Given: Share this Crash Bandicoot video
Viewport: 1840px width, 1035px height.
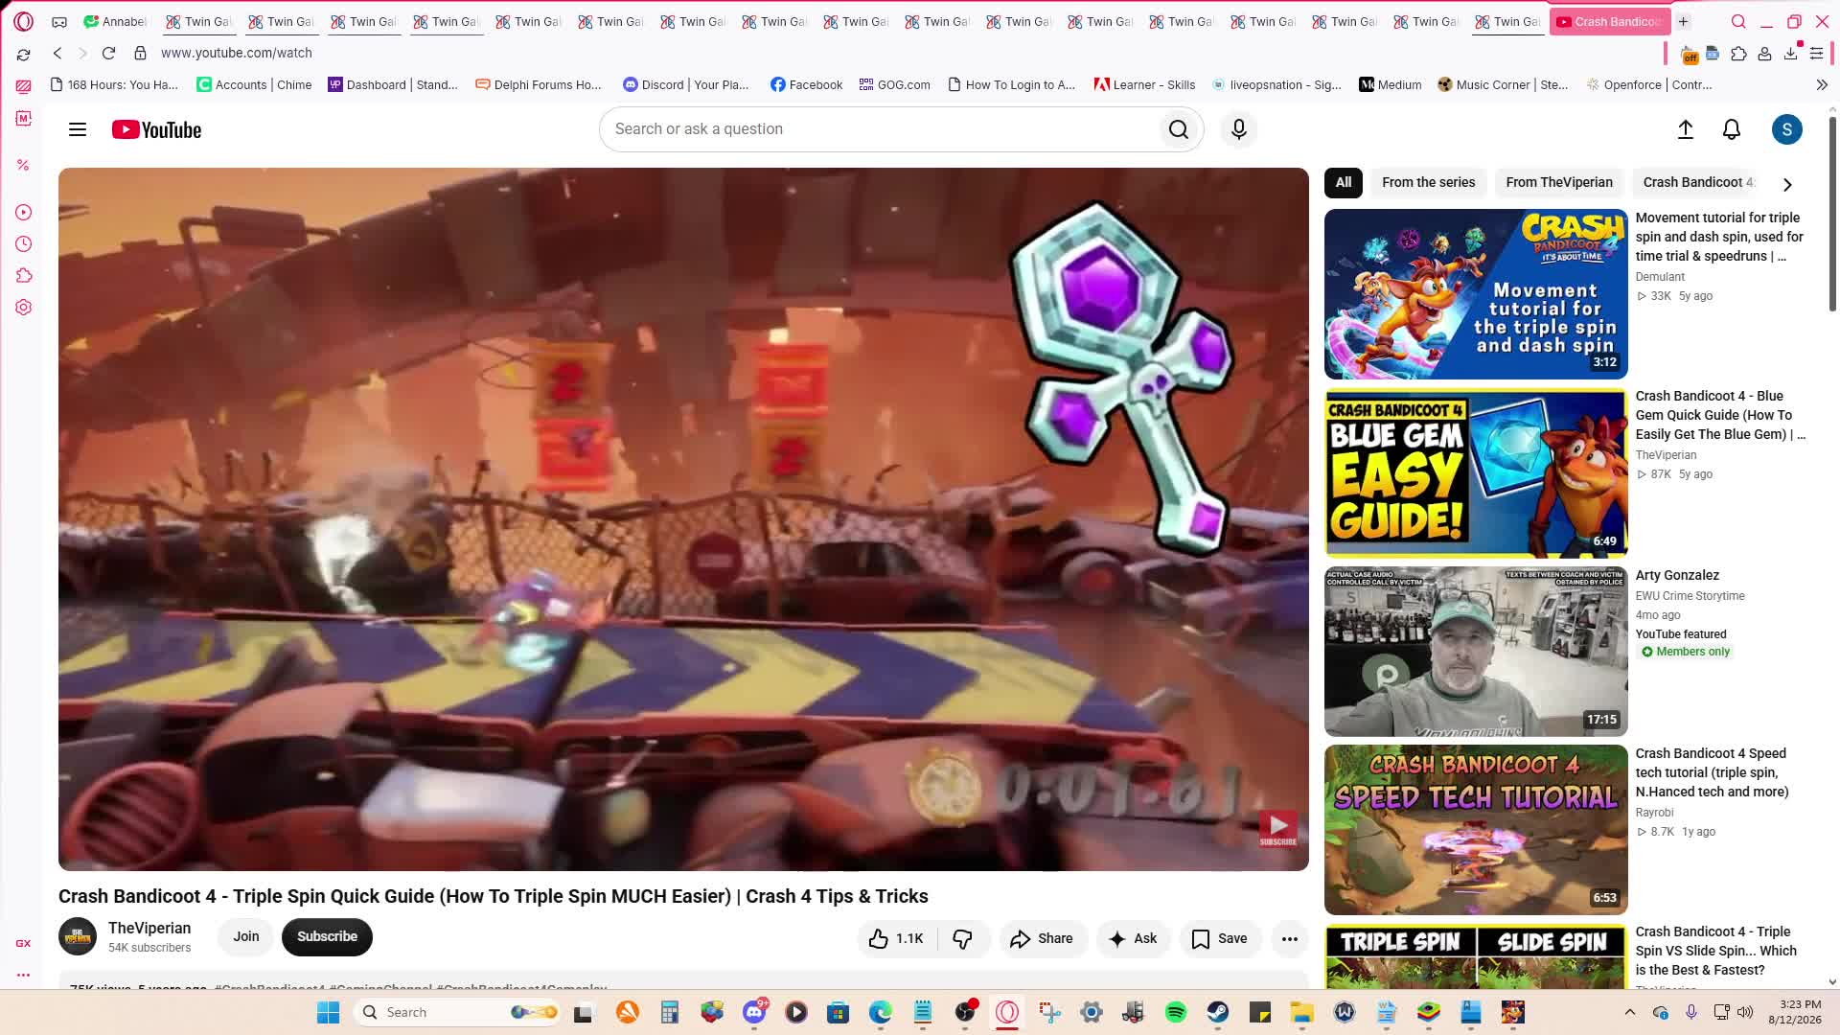Looking at the screenshot, I should 1042,938.
